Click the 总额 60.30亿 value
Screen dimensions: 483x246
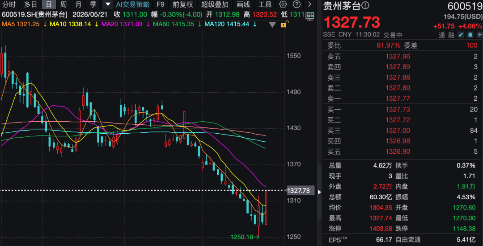[380, 197]
